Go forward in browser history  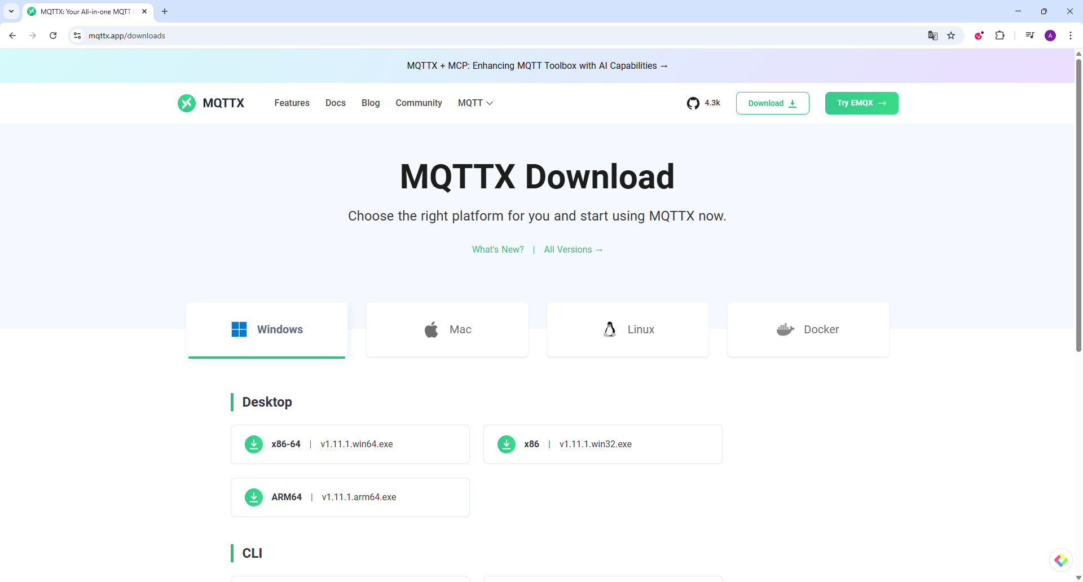tap(33, 36)
